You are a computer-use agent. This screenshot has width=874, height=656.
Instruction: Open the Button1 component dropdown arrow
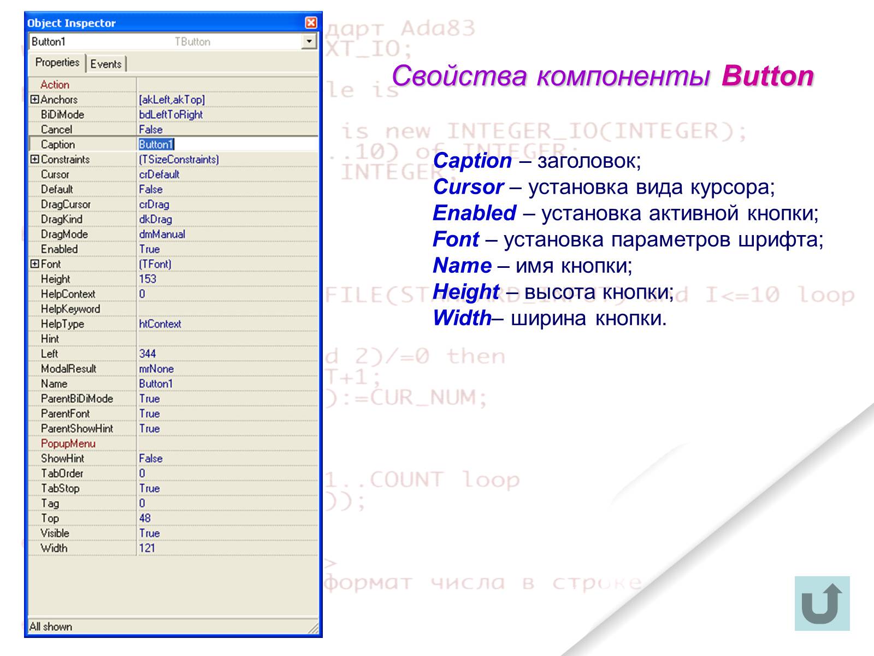[x=310, y=42]
